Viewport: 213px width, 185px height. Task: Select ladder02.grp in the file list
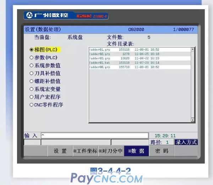pos(100,54)
